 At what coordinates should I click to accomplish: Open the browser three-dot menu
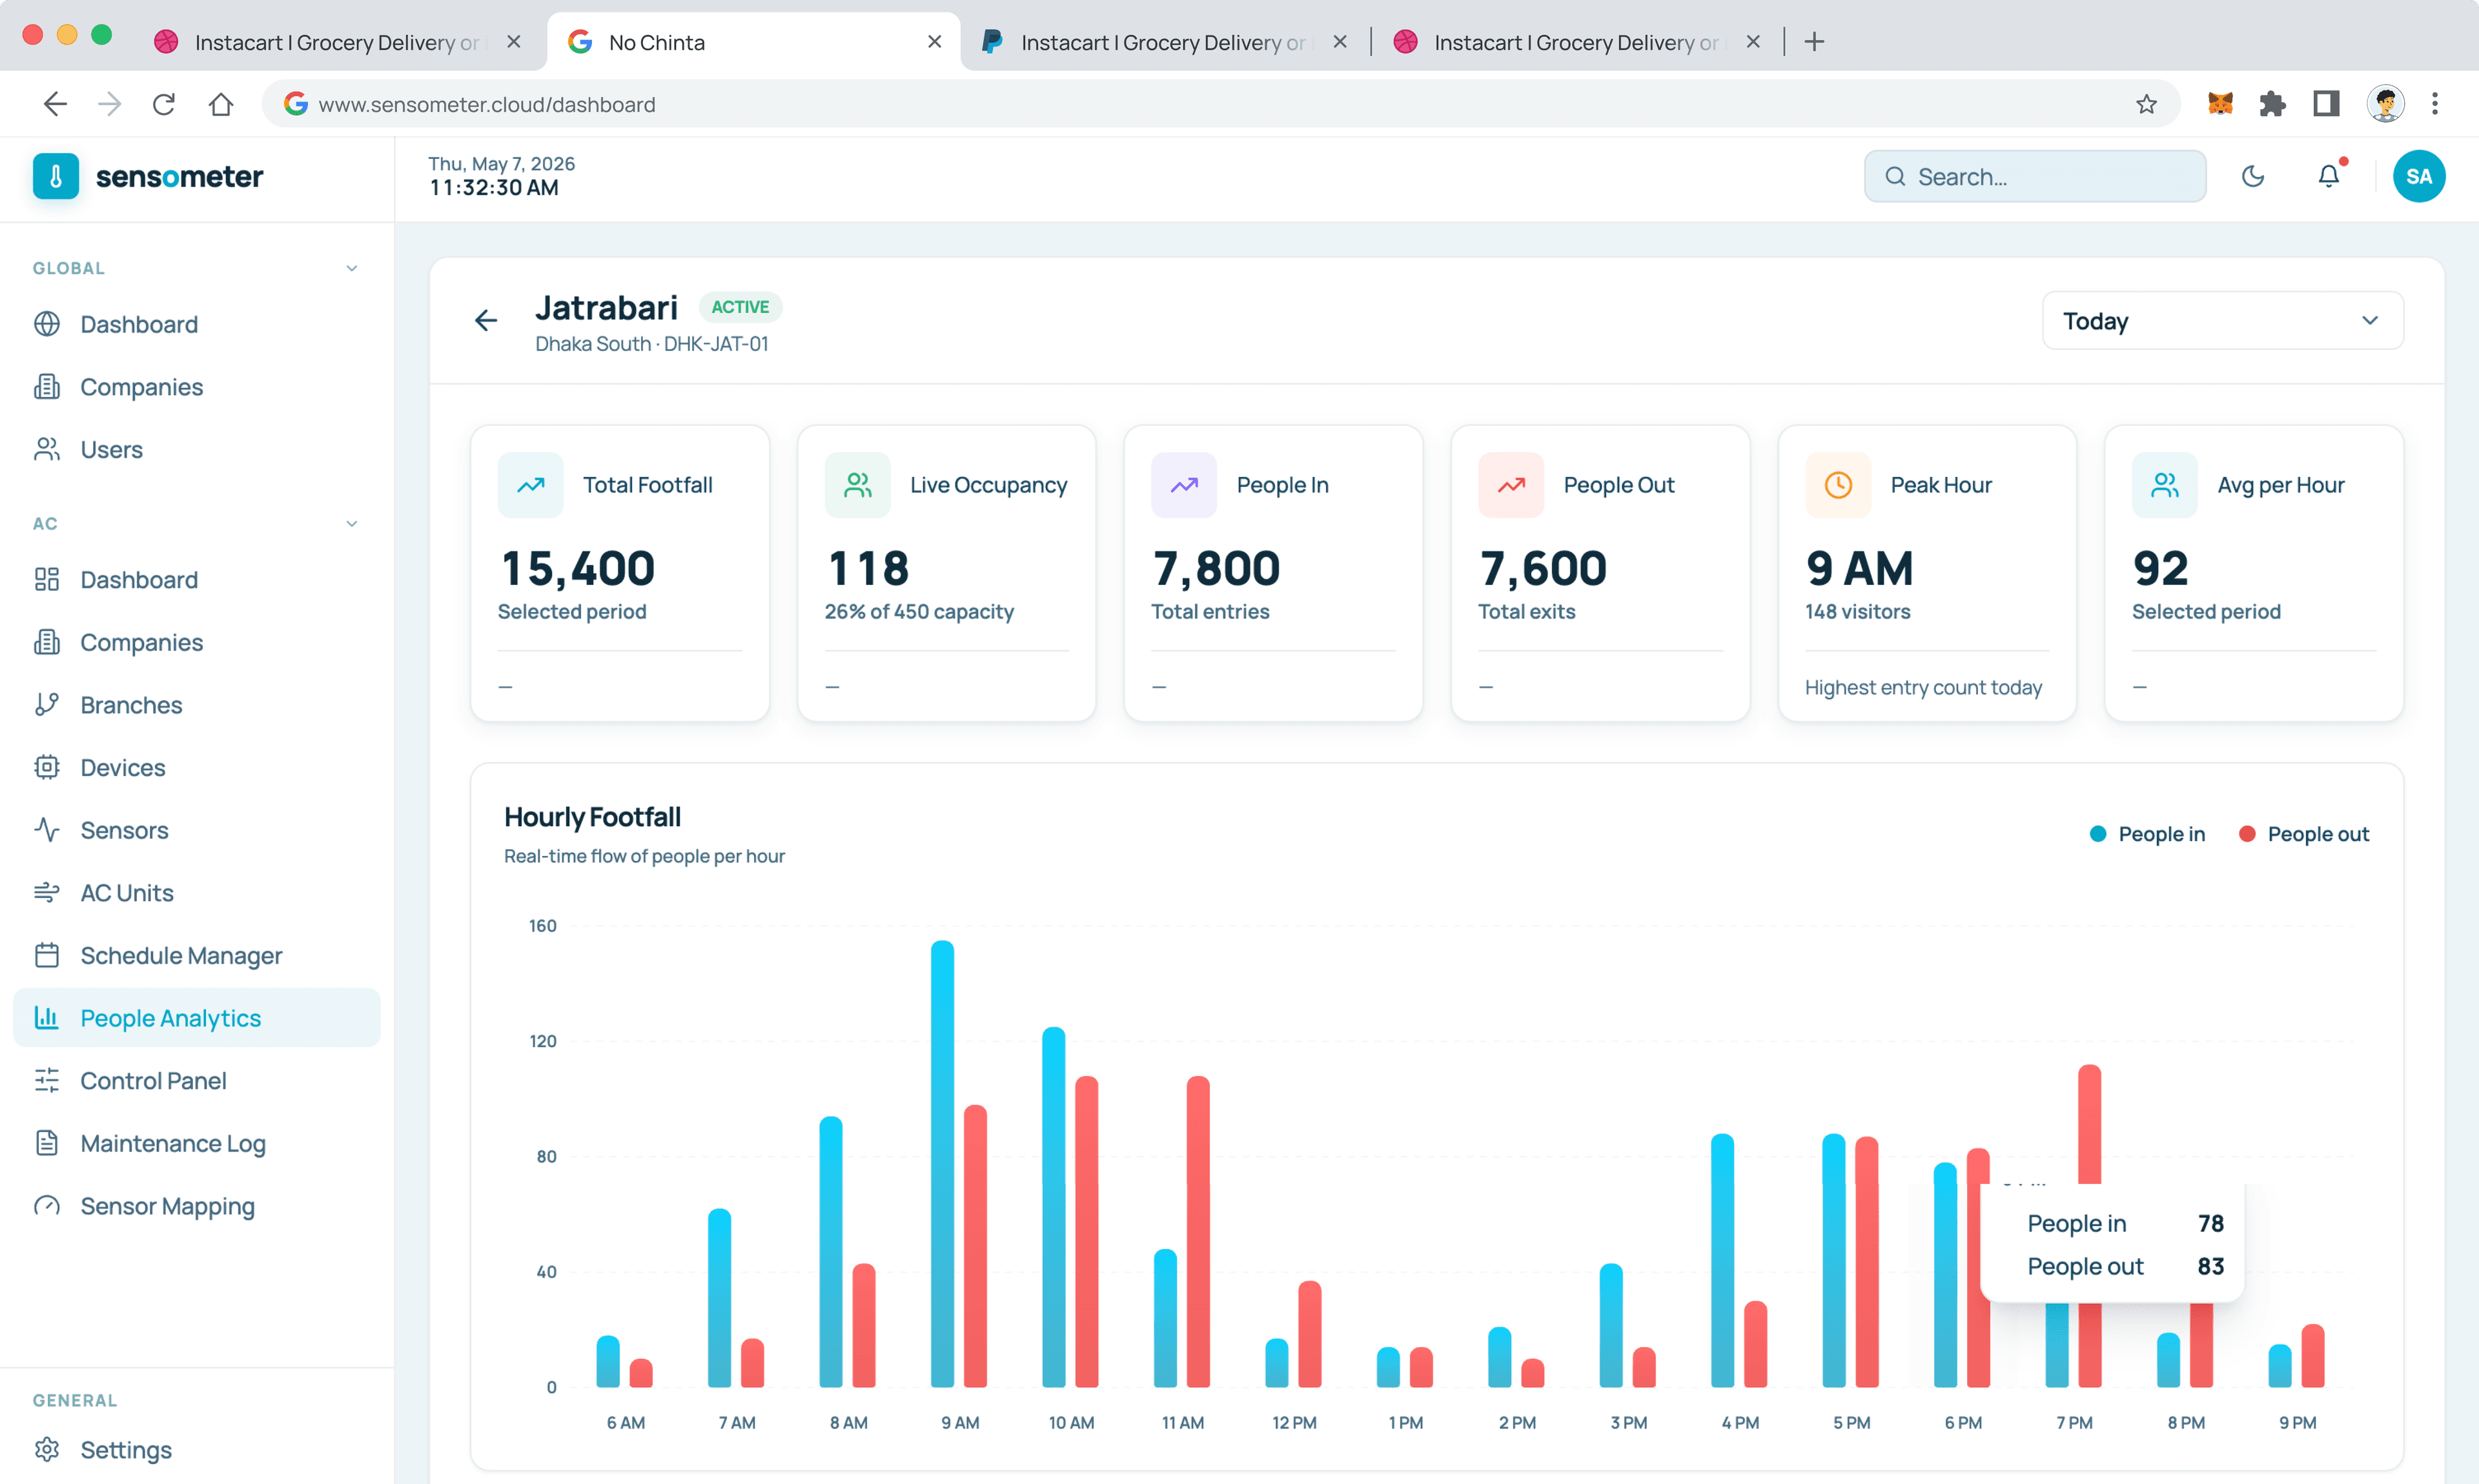(2435, 104)
